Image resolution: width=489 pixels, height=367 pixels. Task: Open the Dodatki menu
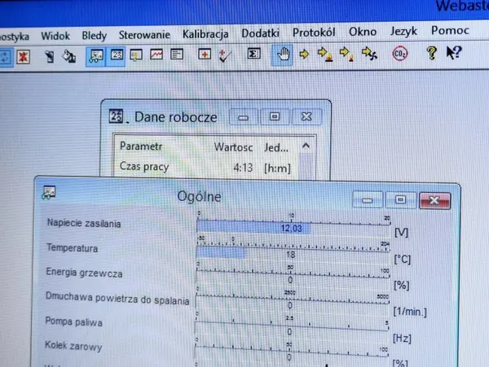click(261, 33)
